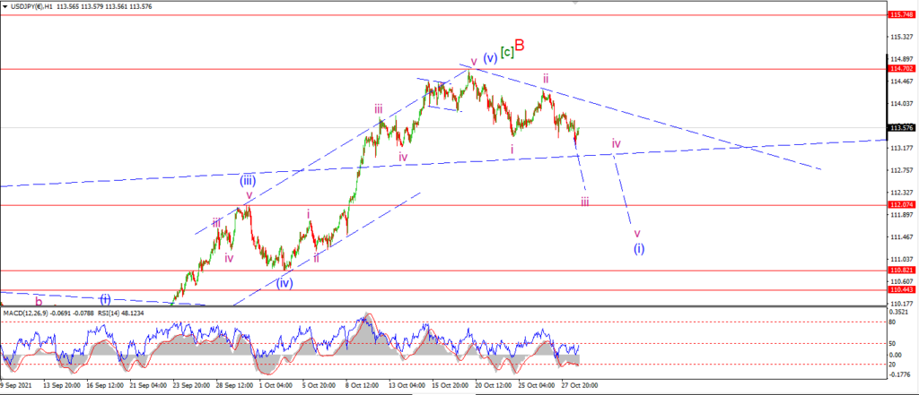Image resolution: width=919 pixels, height=395 pixels.
Task: Click the 27 Oct 20:00 time axis label
Action: (x=579, y=386)
